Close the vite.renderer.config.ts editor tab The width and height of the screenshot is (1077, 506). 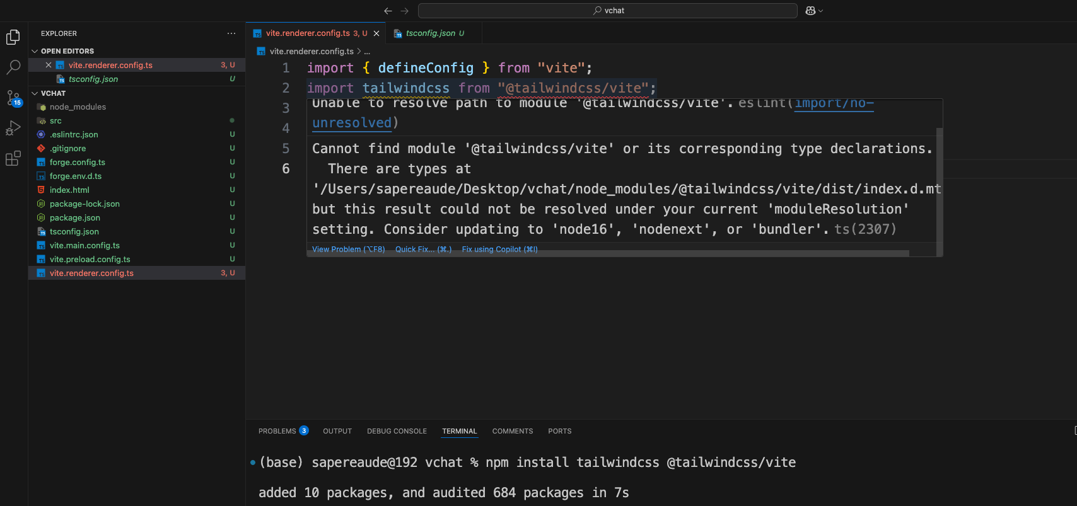coord(376,33)
